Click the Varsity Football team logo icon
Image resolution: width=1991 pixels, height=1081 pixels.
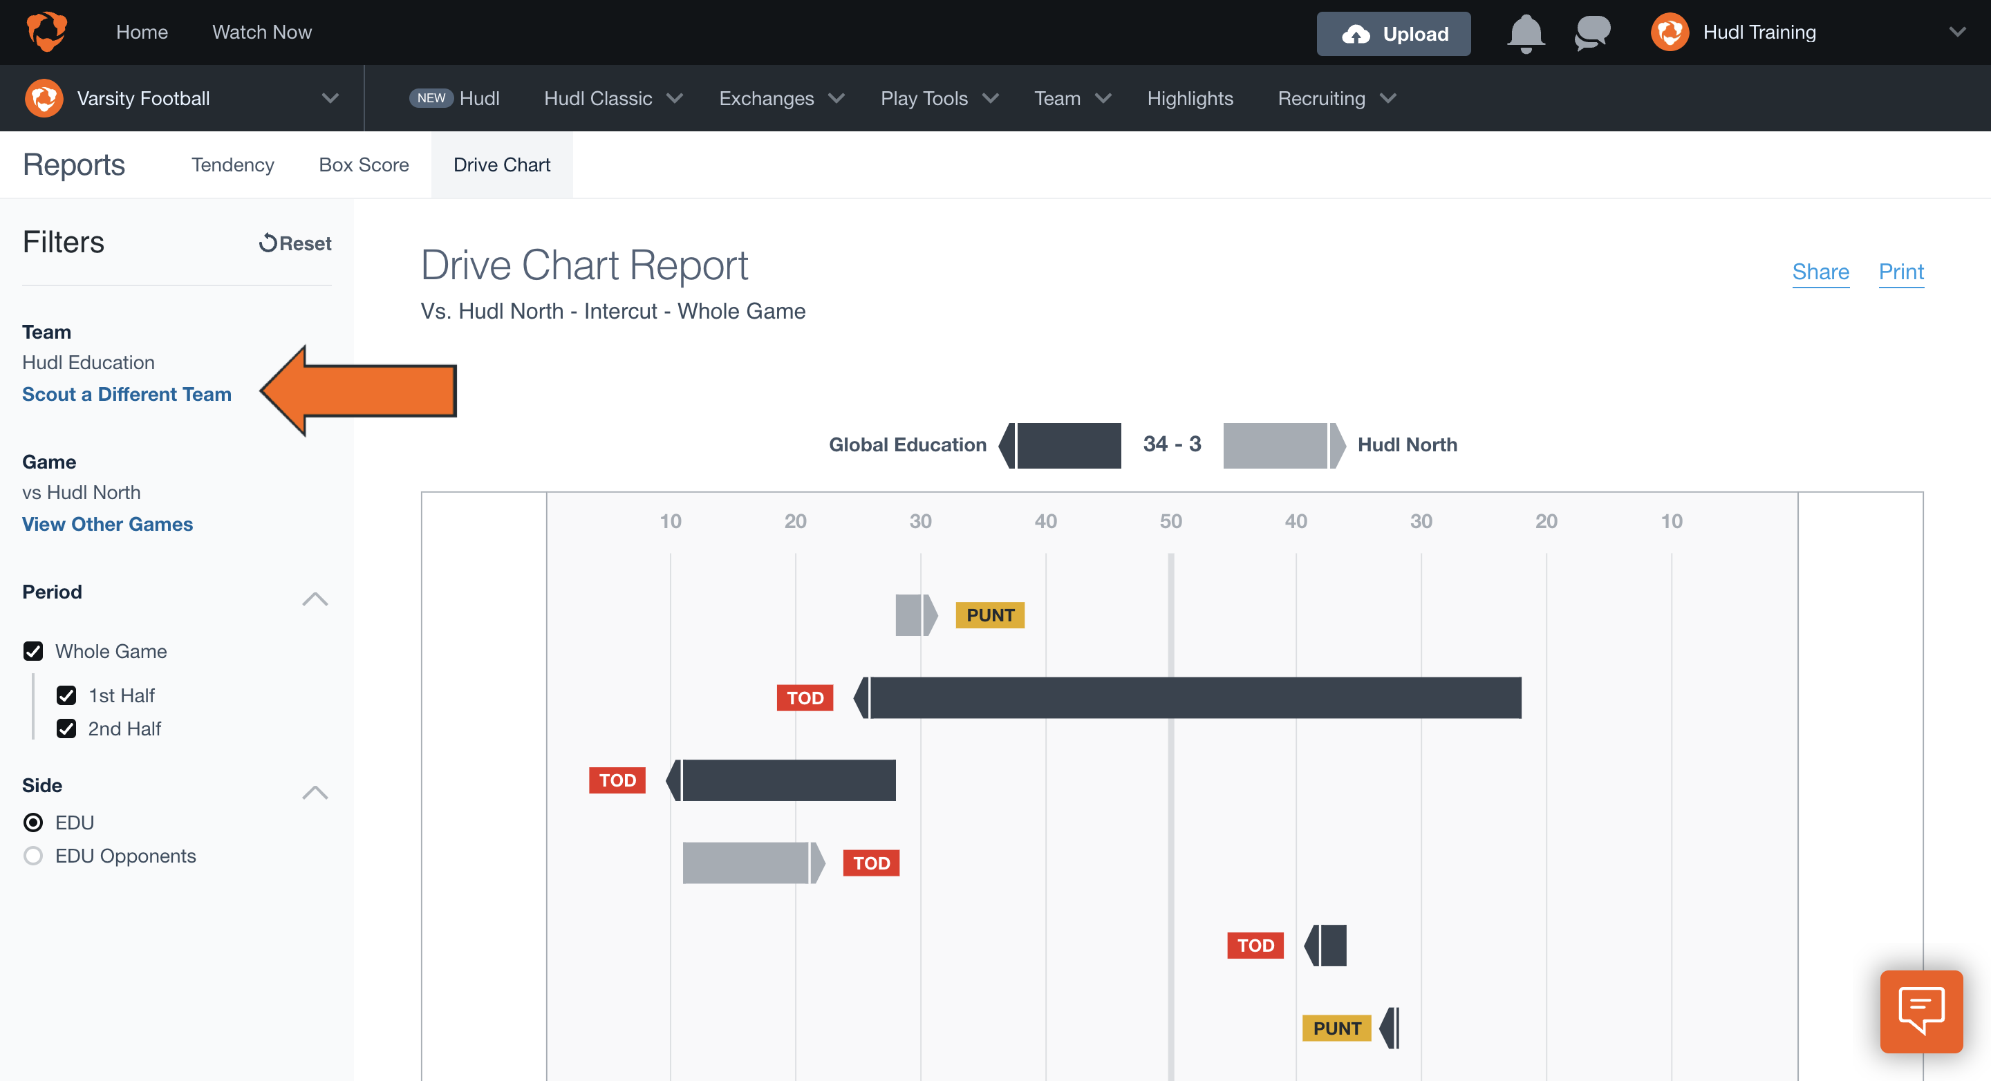(44, 97)
